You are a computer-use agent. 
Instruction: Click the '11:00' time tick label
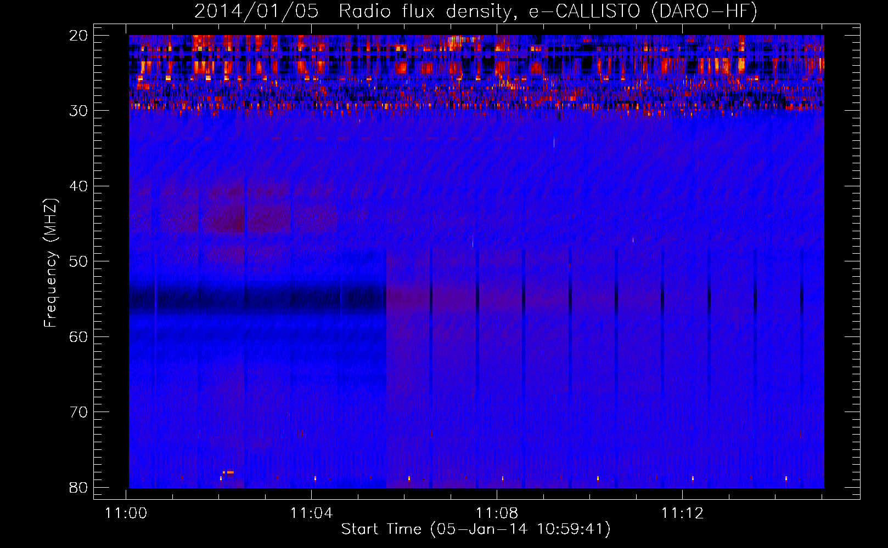pos(127,513)
